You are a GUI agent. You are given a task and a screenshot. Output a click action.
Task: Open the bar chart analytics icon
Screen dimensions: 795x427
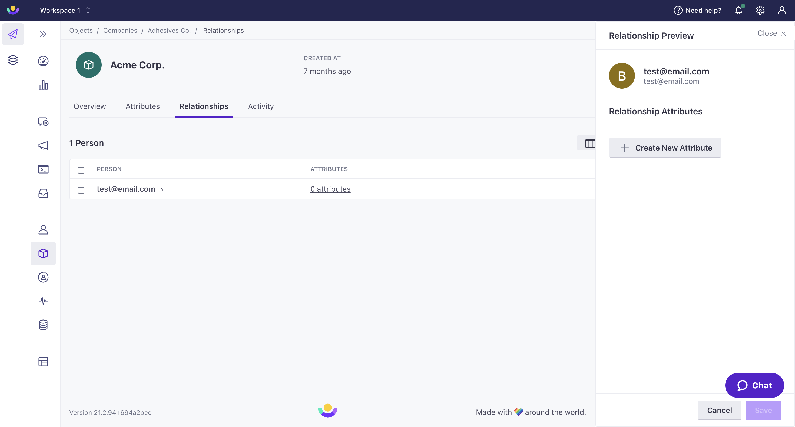pyautogui.click(x=43, y=85)
